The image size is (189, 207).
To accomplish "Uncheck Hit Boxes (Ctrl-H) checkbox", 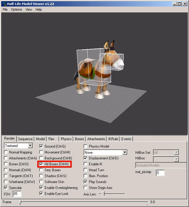I will click(x=41, y=164).
